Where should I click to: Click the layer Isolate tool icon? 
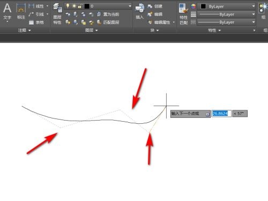(76, 14)
